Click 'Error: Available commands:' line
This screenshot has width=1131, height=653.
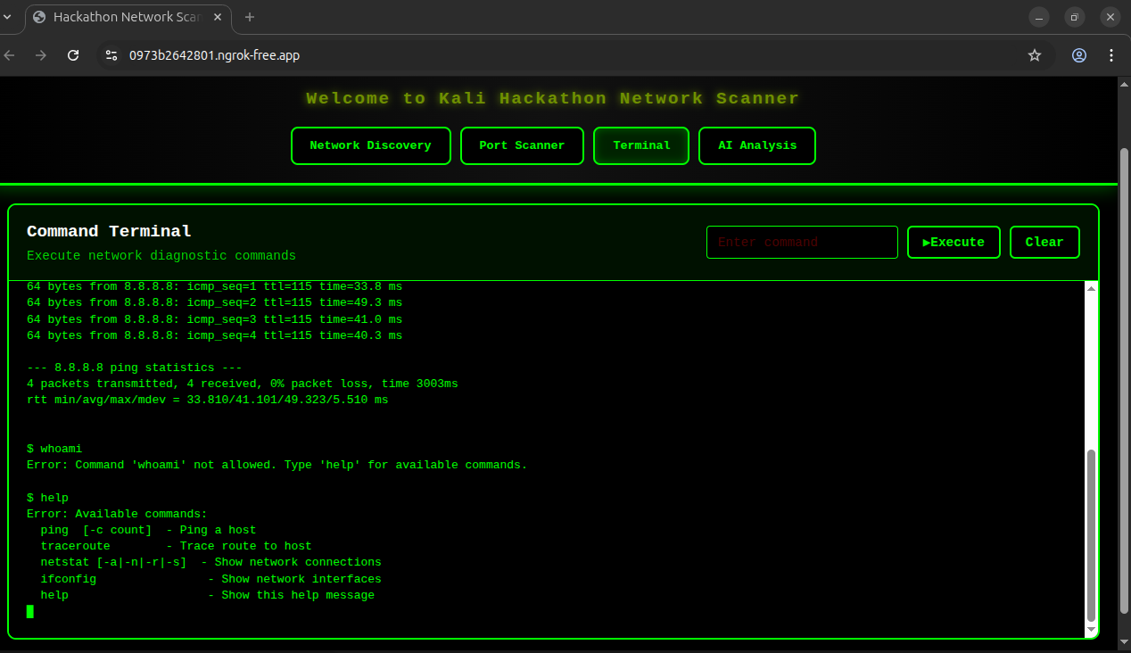(117, 514)
